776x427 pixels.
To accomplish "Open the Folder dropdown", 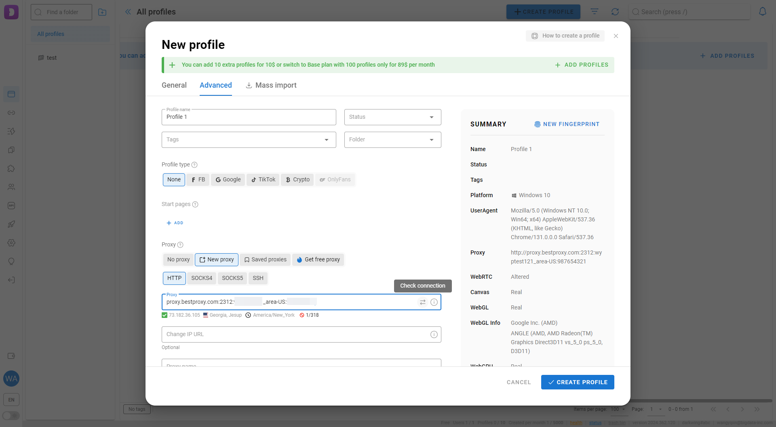I will pyautogui.click(x=392, y=140).
